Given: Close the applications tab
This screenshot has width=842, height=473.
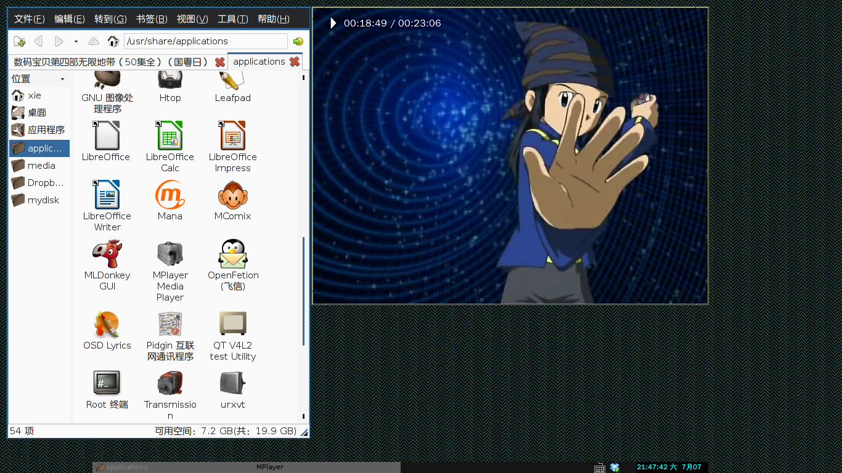Looking at the screenshot, I should (x=295, y=62).
